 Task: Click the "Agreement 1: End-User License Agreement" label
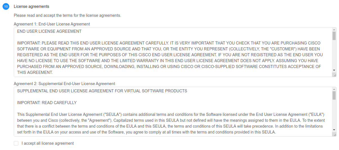point(52,24)
